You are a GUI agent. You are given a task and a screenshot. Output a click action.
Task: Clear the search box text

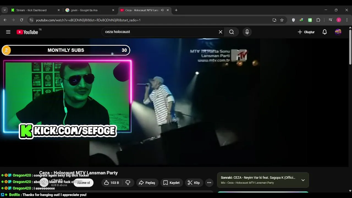point(220,32)
